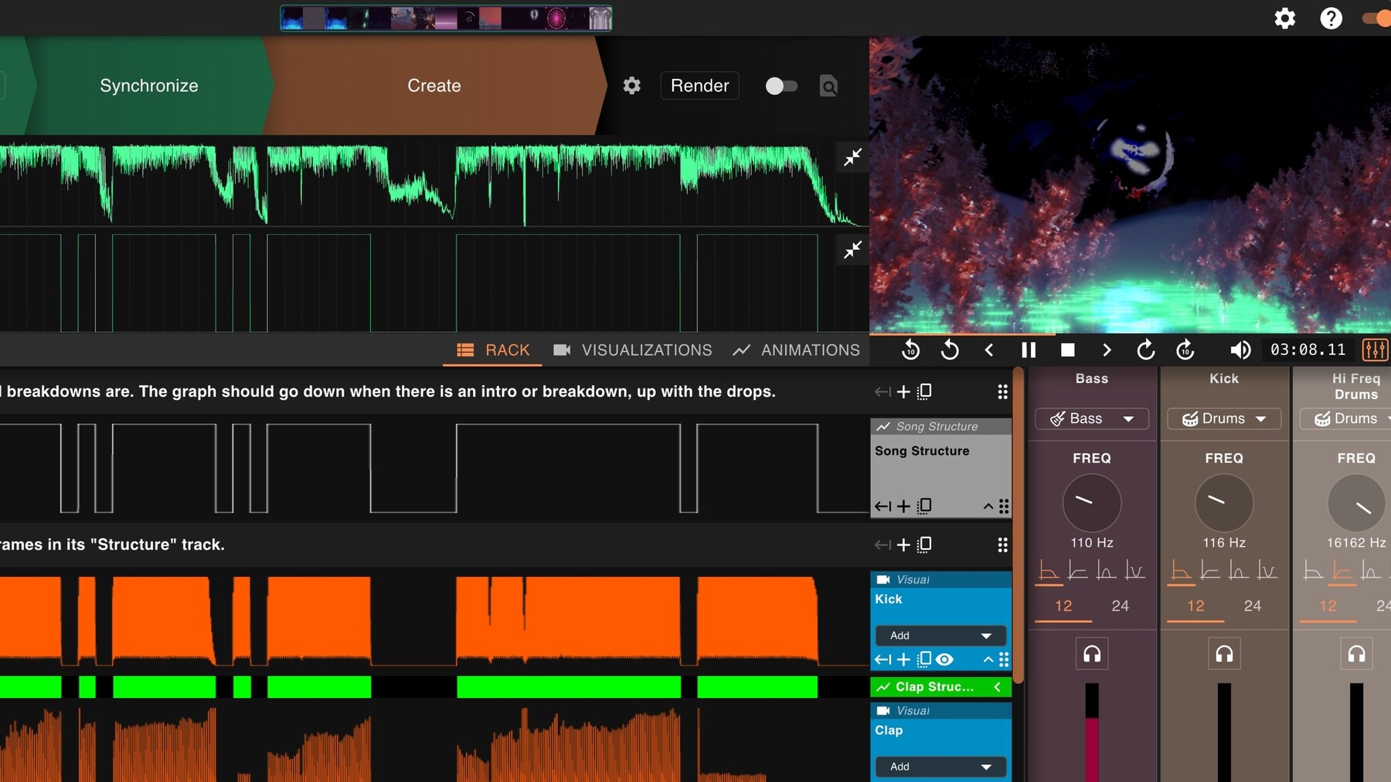The image size is (1391, 782).
Task: Collapse the green audio waveform graph
Action: (x=852, y=157)
